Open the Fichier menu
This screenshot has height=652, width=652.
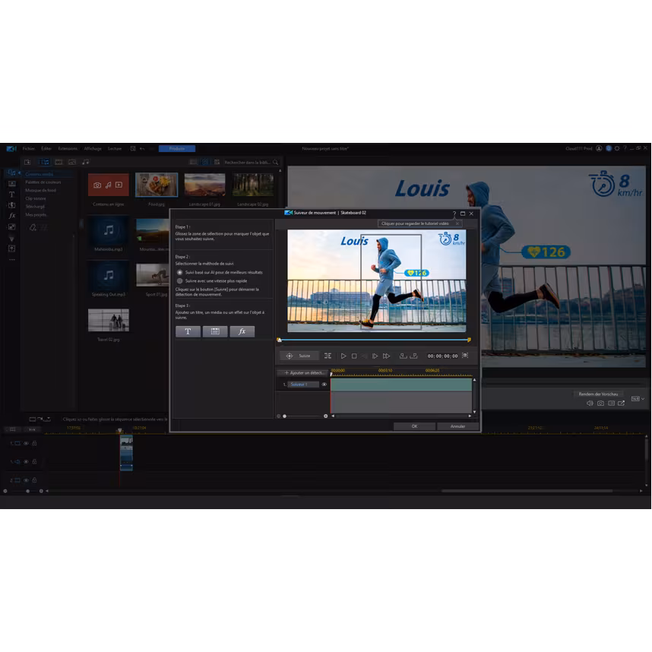click(x=28, y=148)
